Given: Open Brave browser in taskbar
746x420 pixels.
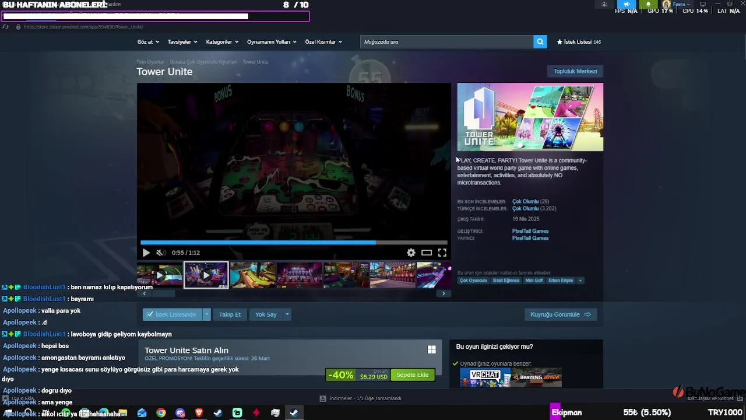Looking at the screenshot, I should pos(199,413).
